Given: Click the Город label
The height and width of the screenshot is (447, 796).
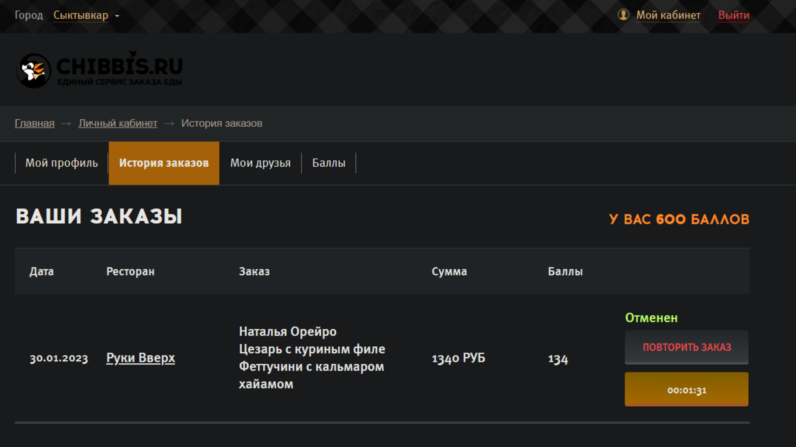Looking at the screenshot, I should tap(29, 15).
